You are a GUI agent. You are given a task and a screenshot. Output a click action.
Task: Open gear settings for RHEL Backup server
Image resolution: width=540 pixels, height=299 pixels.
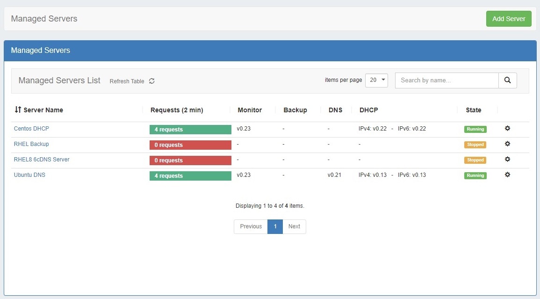(507, 144)
